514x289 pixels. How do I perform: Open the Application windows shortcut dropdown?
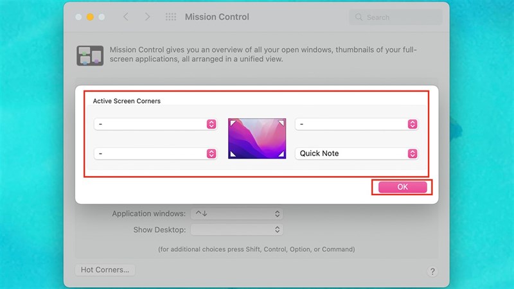(x=236, y=214)
